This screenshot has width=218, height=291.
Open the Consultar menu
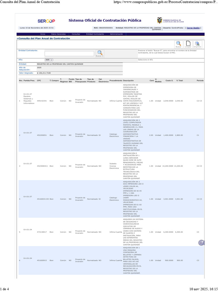pyautogui.click(x=76, y=34)
